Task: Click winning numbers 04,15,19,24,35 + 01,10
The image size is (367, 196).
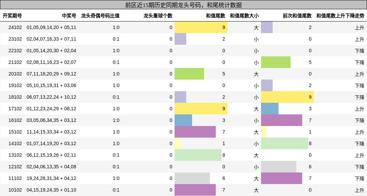Action: click(51, 190)
